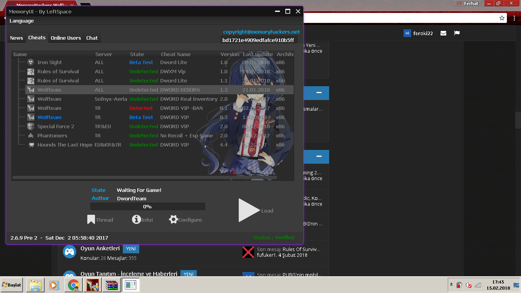Click the Ferhat Chrome profile button
This screenshot has height=293, width=521.
[468, 3]
